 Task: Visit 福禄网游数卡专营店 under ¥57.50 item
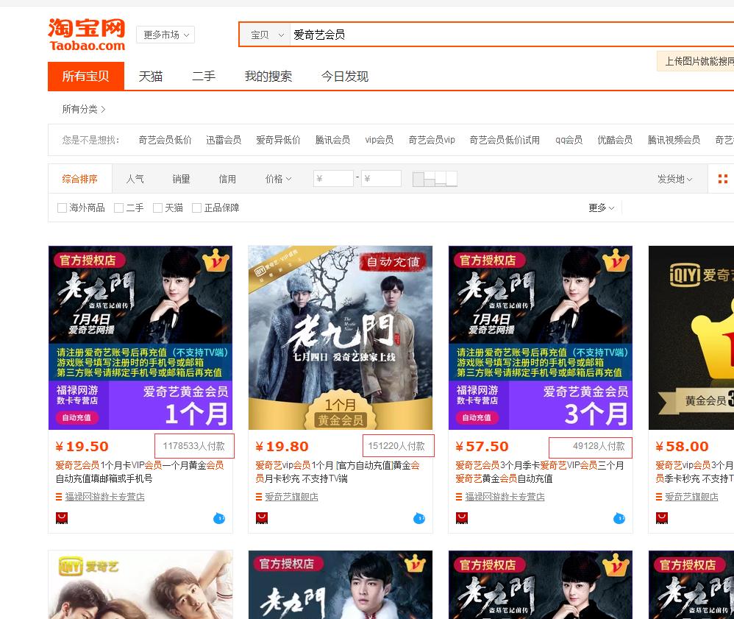click(x=505, y=497)
